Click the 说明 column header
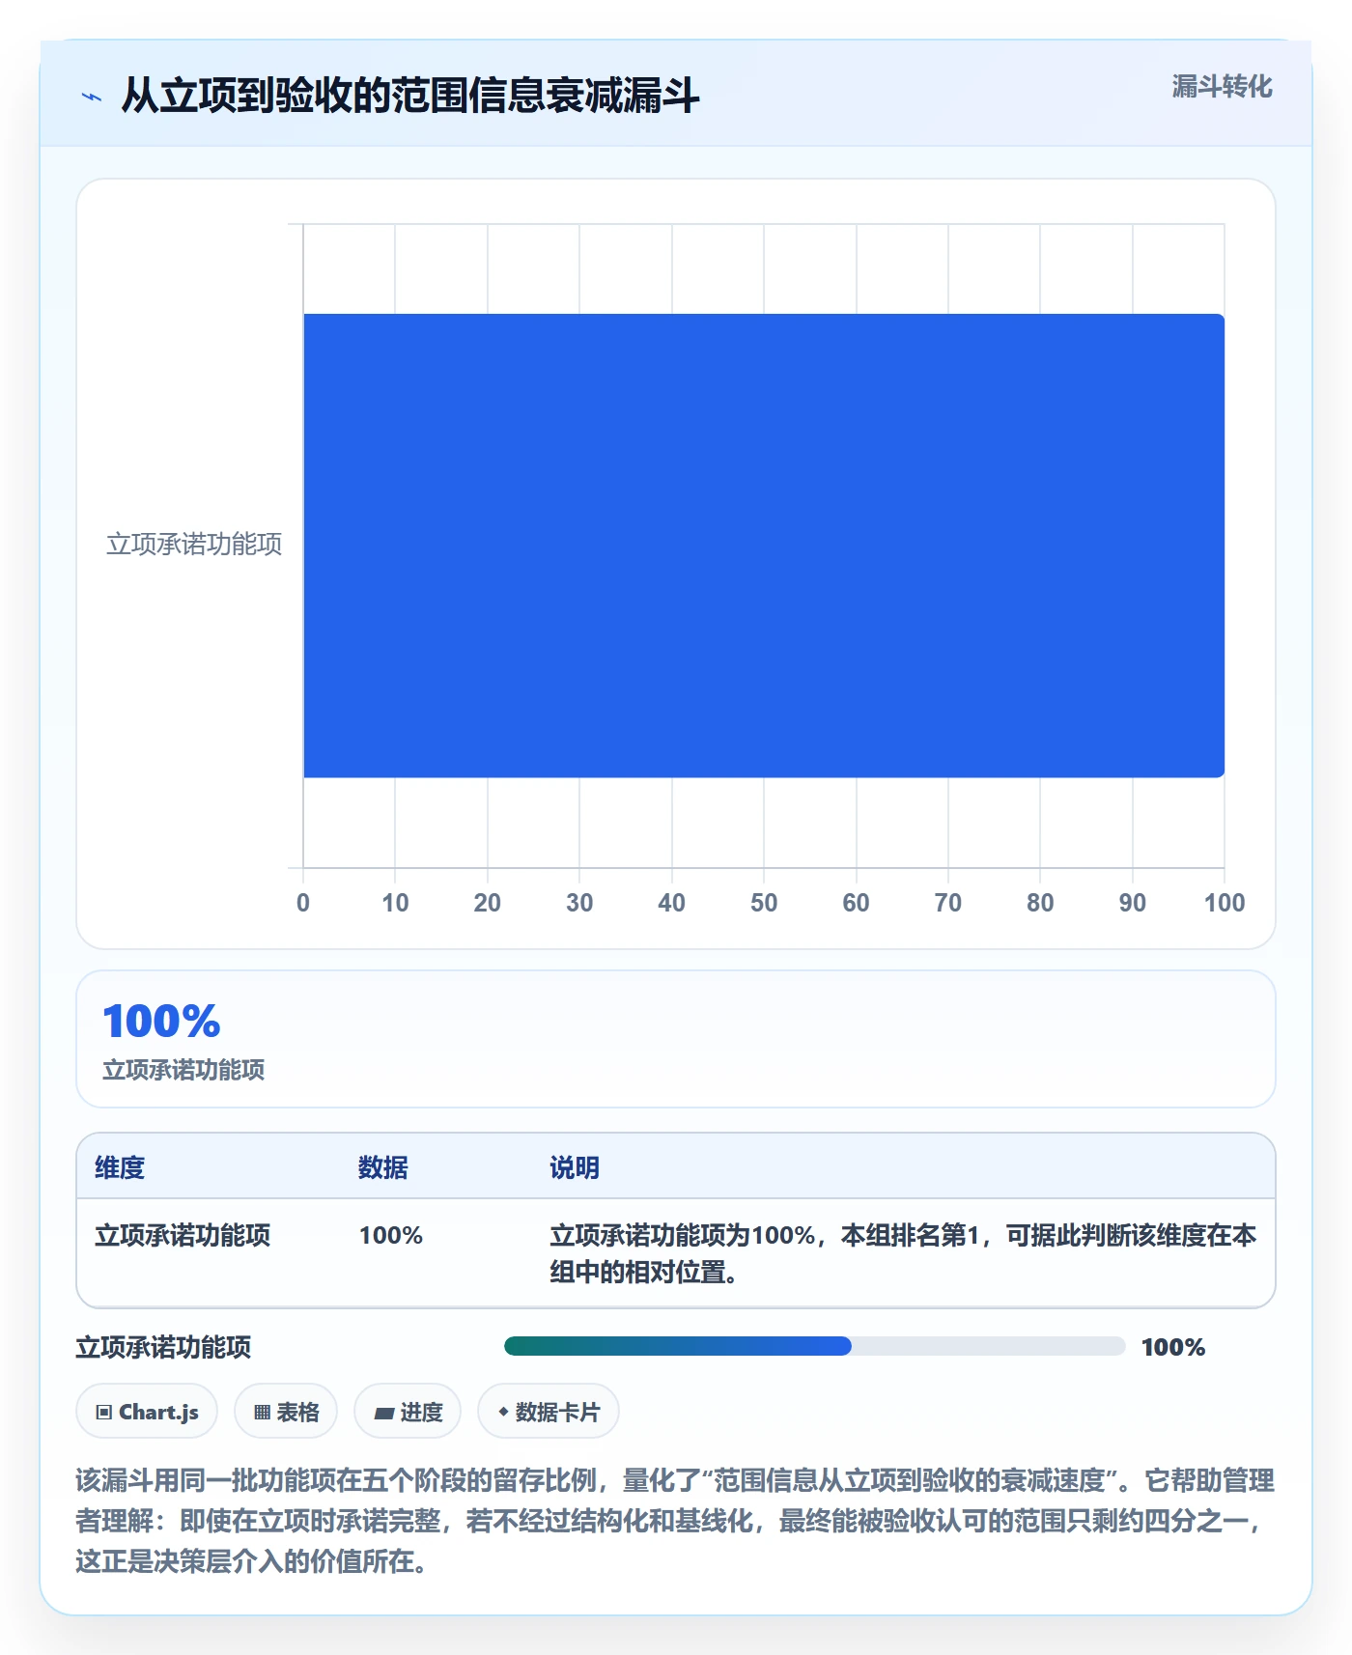The width and height of the screenshot is (1352, 1655). point(575,1167)
